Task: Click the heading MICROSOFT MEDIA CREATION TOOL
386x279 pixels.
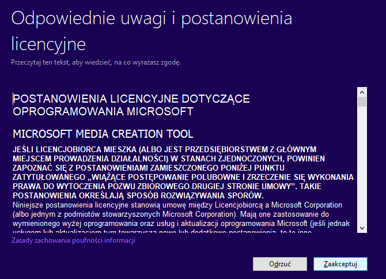Action: tap(103, 134)
